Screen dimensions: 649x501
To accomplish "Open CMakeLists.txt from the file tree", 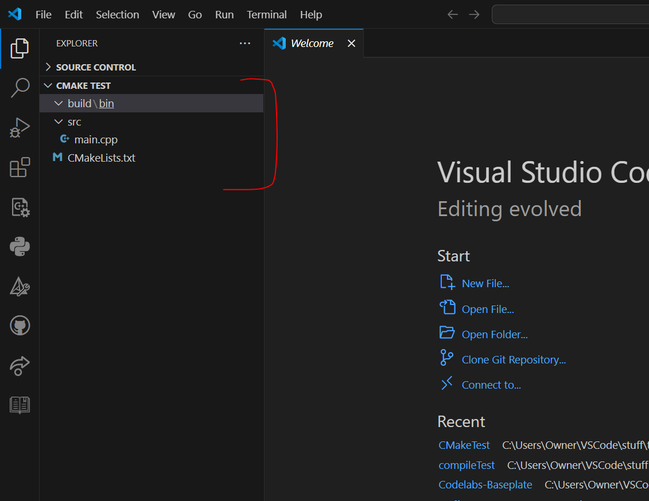I will pos(101,158).
